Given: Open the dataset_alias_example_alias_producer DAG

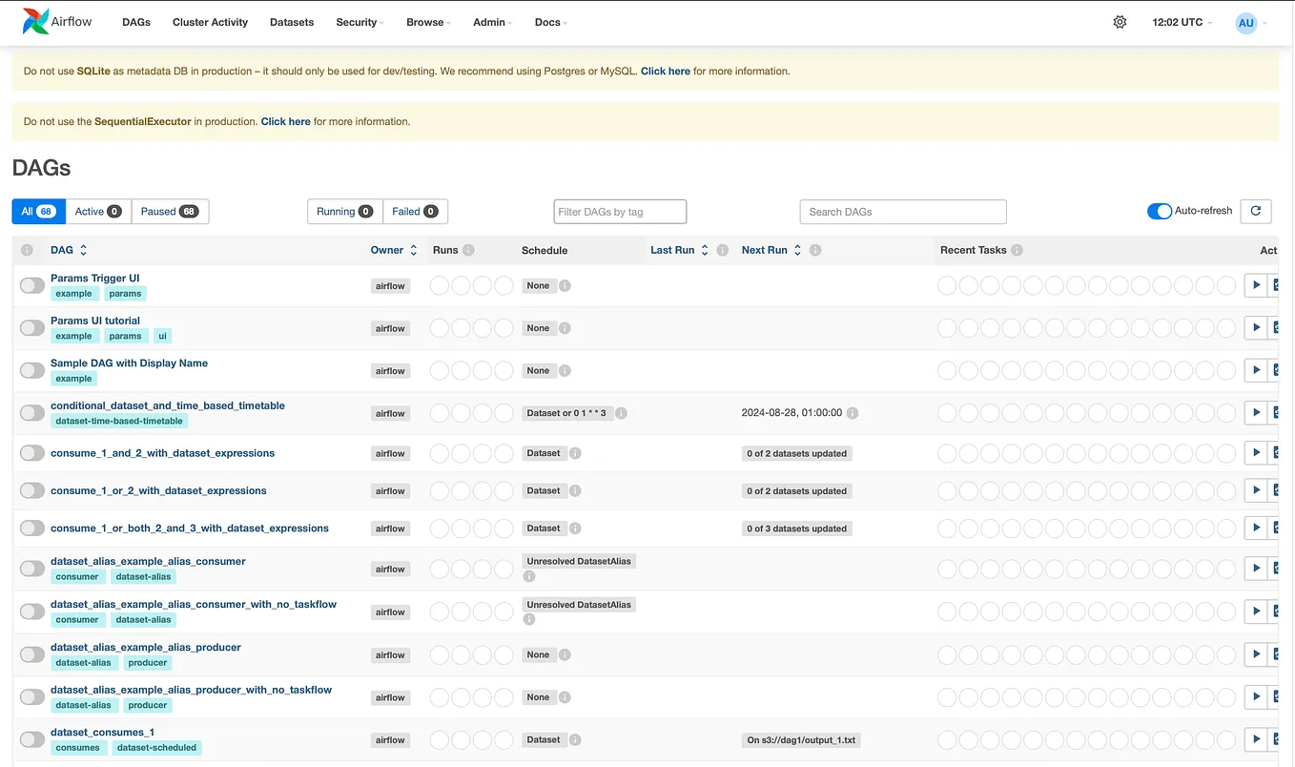Looking at the screenshot, I should pyautogui.click(x=145, y=647).
